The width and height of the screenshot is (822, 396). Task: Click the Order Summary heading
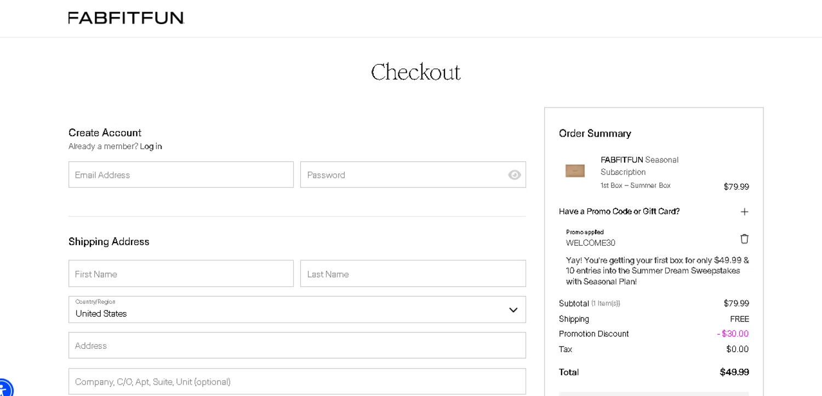tap(595, 133)
